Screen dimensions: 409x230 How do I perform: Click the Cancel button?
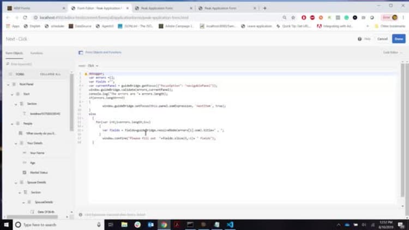pos(382,39)
